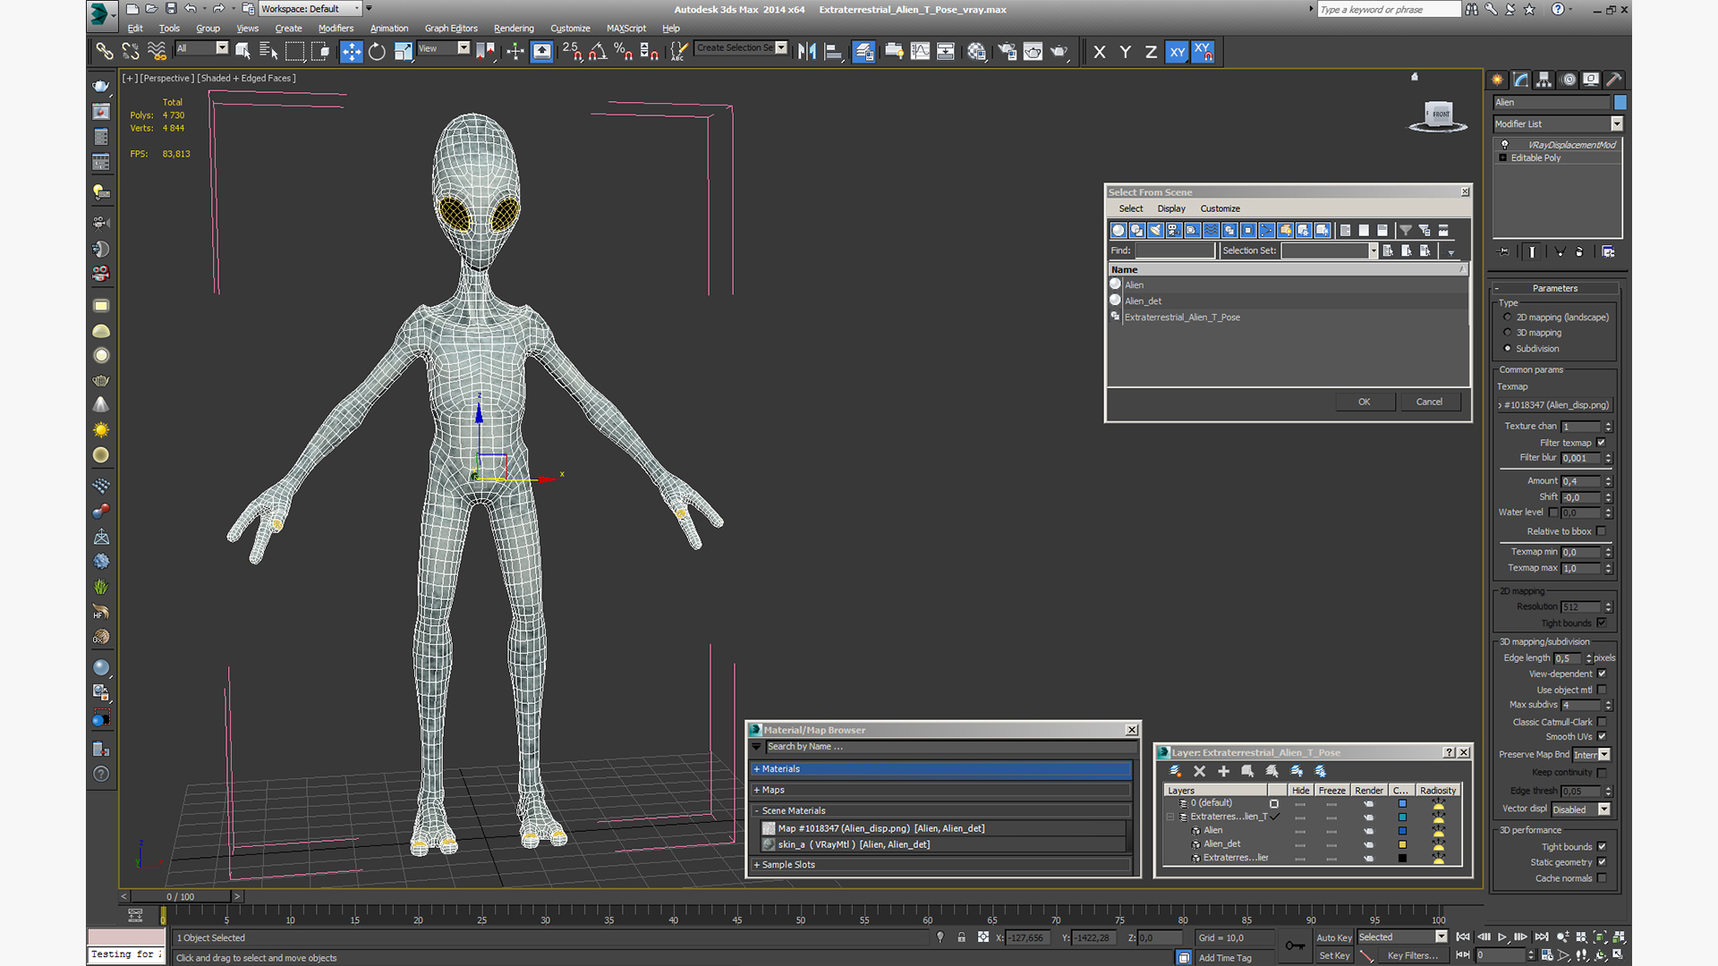Toggle Display Cameras filter in Select From Scene

[x=1174, y=231]
